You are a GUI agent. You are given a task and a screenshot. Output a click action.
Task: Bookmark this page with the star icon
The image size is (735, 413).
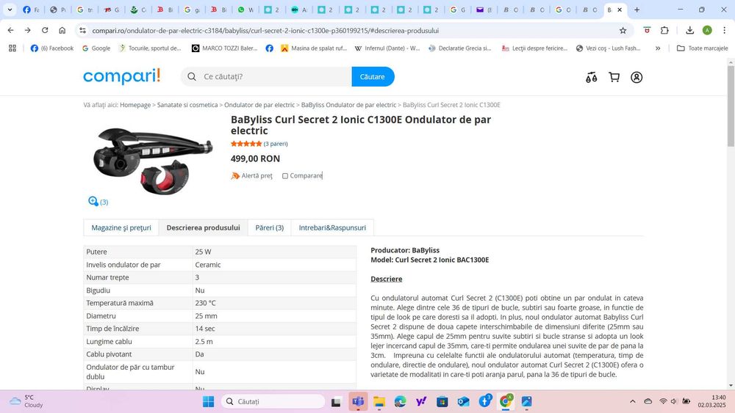pyautogui.click(x=623, y=30)
